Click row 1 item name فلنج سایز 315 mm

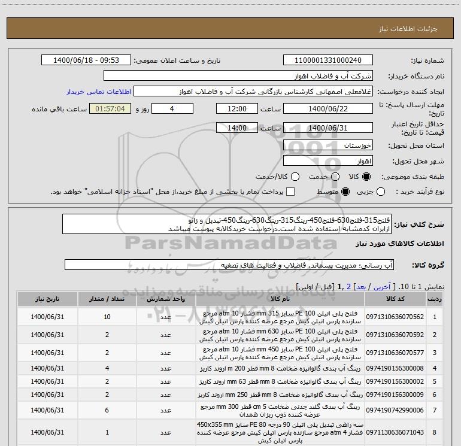280,317
